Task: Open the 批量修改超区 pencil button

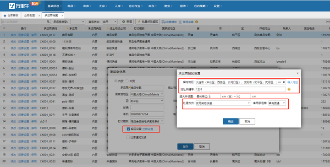Action: 148,22
